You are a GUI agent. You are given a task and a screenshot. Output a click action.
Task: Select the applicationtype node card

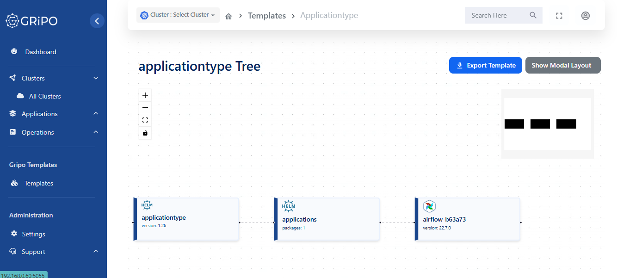click(x=186, y=219)
